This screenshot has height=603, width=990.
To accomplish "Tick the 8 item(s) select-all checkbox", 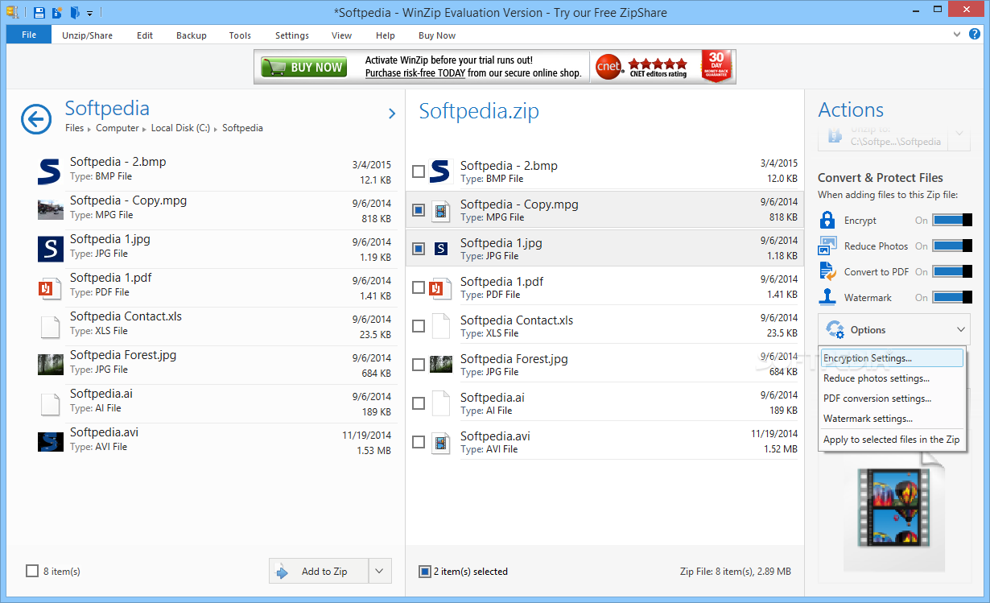I will coord(32,571).
